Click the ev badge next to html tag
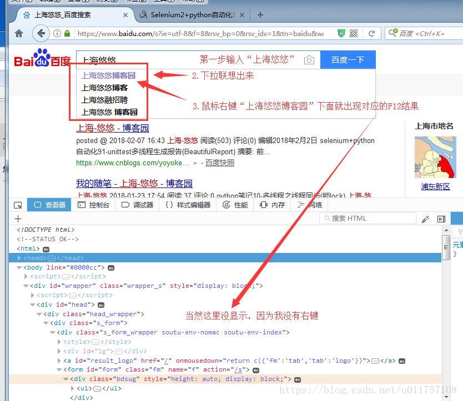Viewport: 463px width, 401px height. [46, 249]
